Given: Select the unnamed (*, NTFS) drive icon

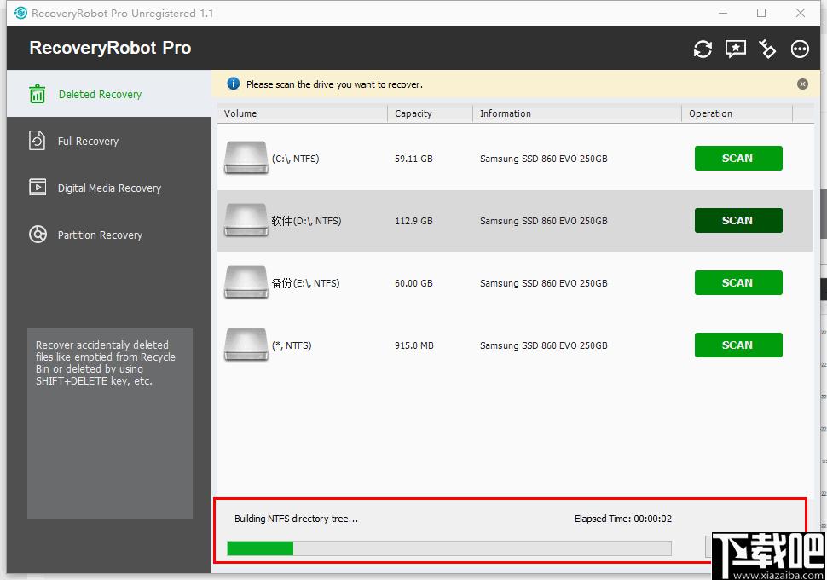Looking at the screenshot, I should (x=246, y=345).
